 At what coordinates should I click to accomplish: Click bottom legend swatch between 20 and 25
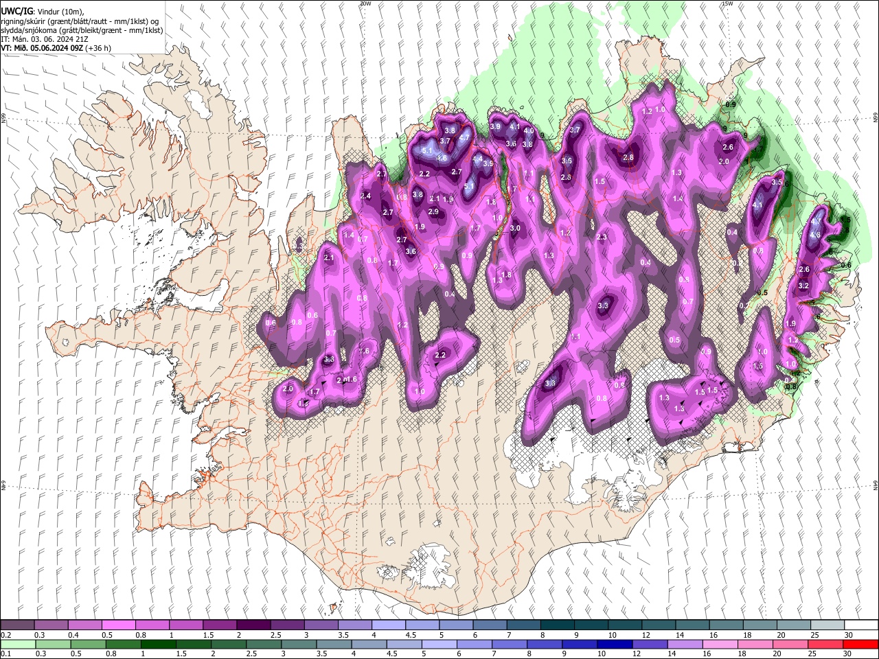(x=790, y=645)
